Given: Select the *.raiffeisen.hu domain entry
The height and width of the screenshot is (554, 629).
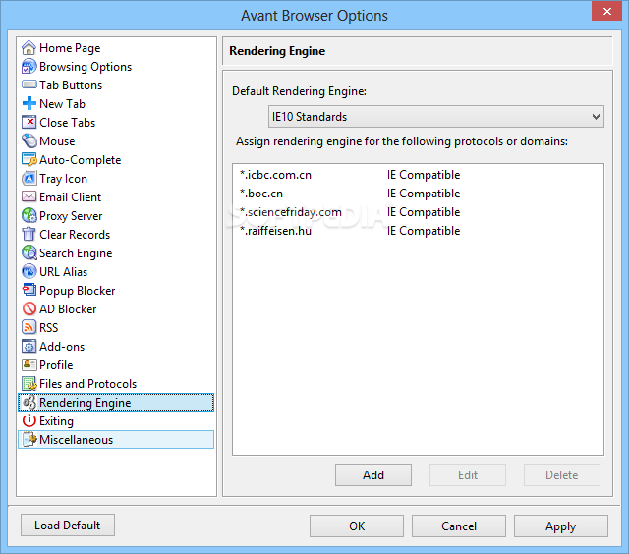Looking at the screenshot, I should 275,231.
